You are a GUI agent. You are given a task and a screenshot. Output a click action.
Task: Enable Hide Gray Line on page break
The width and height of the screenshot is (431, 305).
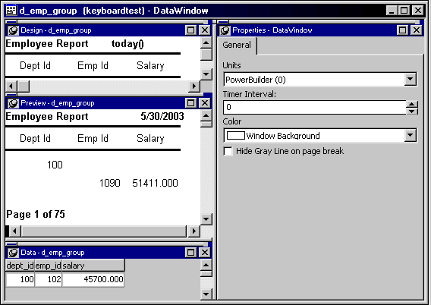click(x=228, y=151)
